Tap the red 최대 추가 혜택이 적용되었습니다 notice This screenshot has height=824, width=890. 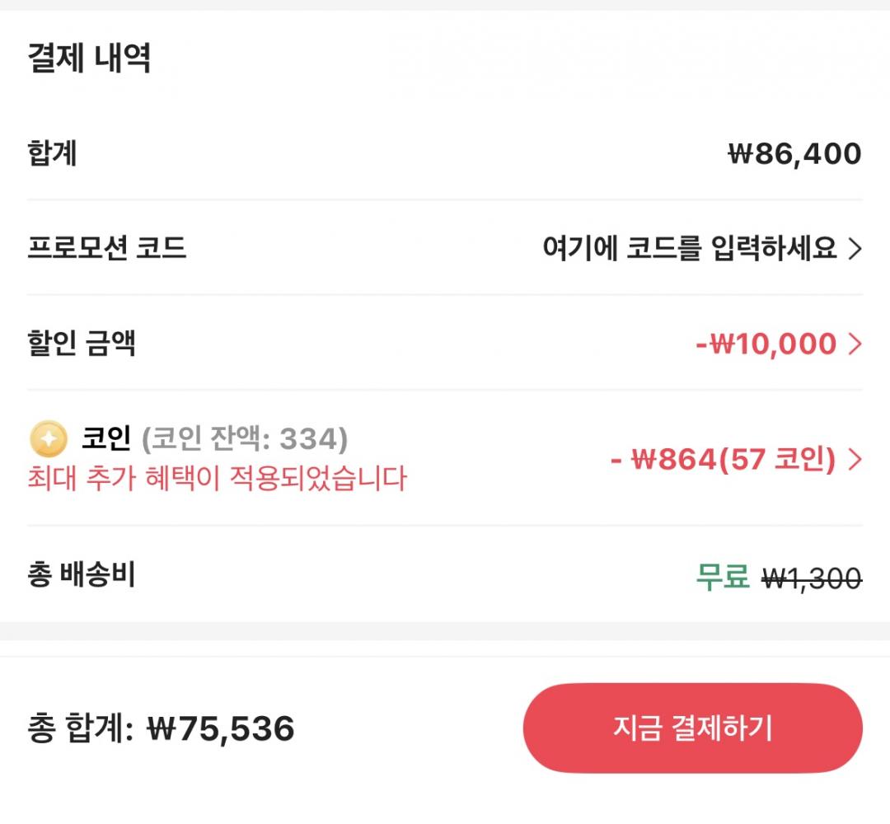(218, 478)
